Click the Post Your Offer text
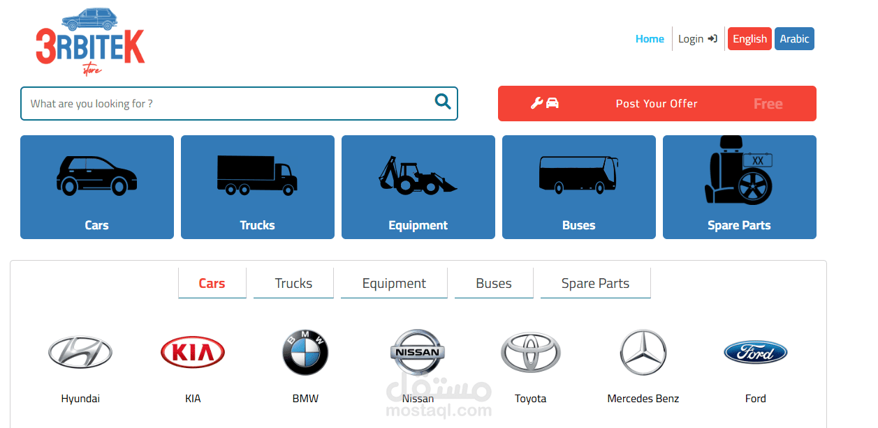878x428 pixels. tap(657, 104)
